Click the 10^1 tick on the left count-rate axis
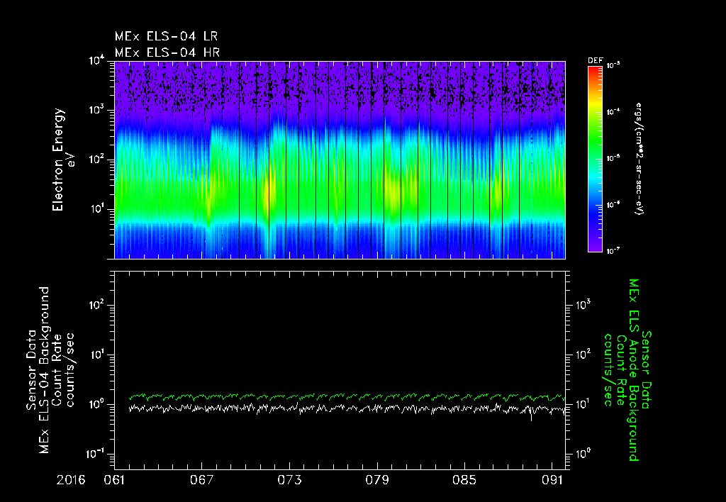726x502 pixels. pyautogui.click(x=96, y=356)
